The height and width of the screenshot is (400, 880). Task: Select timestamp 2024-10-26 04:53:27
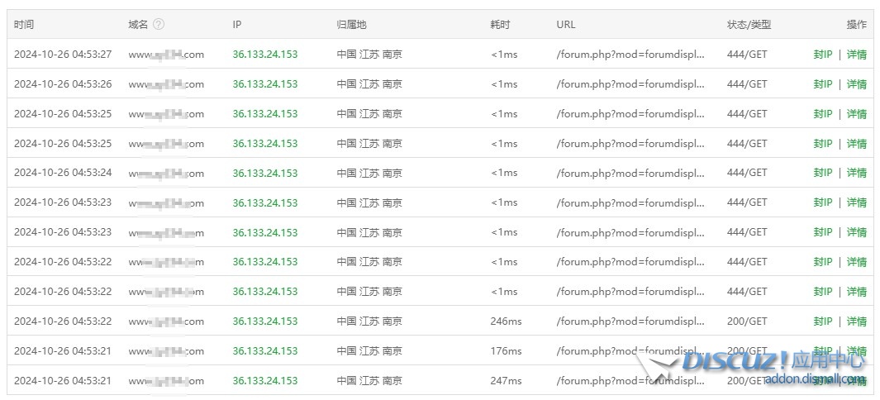(63, 55)
